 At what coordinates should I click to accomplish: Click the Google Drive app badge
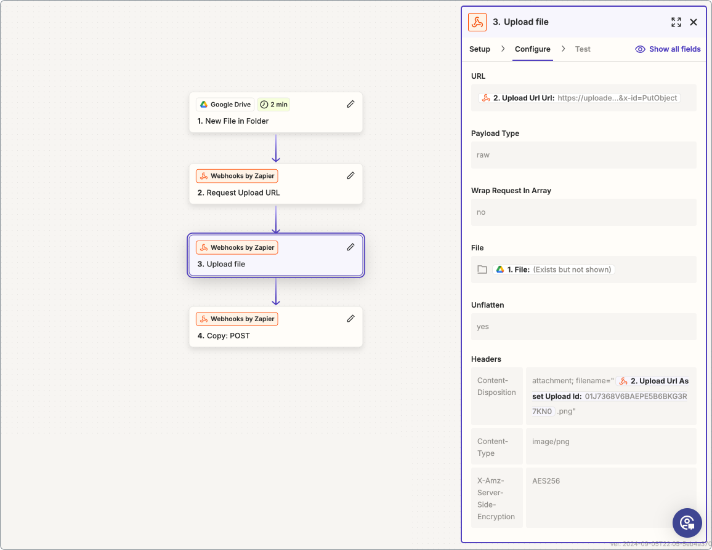[225, 105]
